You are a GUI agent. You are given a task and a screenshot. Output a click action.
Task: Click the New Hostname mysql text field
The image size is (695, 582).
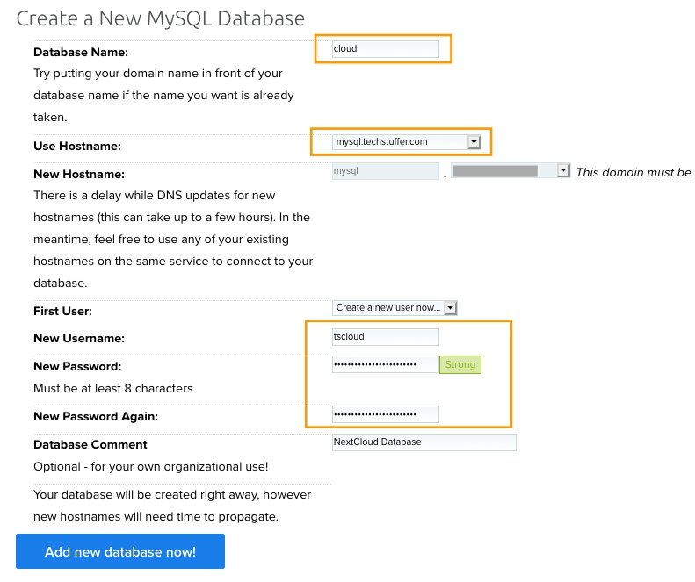point(385,171)
